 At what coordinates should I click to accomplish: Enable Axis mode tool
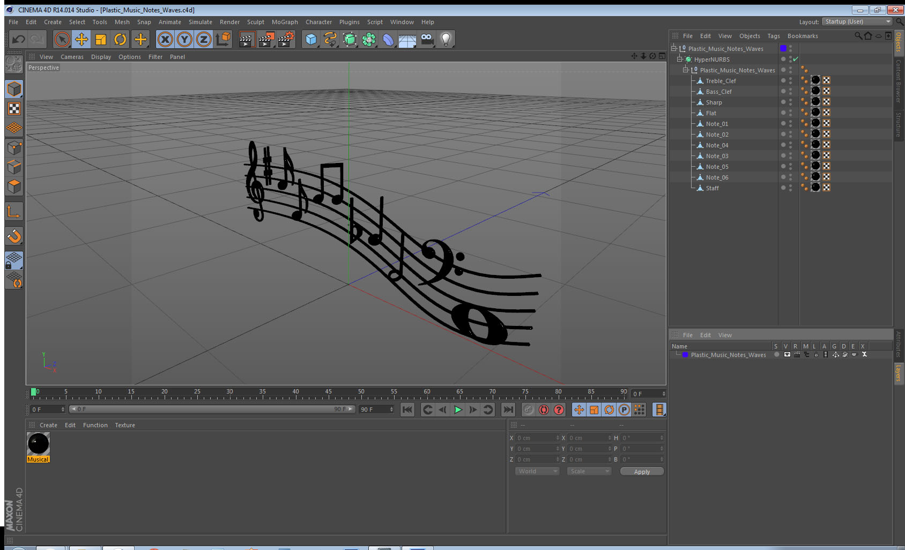(x=14, y=212)
